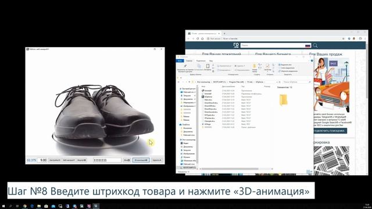
Task: Open Mail app from the taskbar
Action: pos(53,206)
